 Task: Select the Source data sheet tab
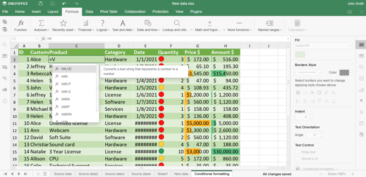63,174
